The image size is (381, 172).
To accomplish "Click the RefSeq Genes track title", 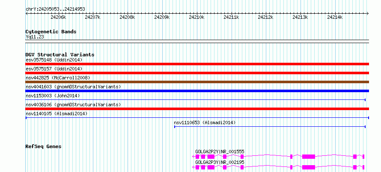I will click(44, 146).
